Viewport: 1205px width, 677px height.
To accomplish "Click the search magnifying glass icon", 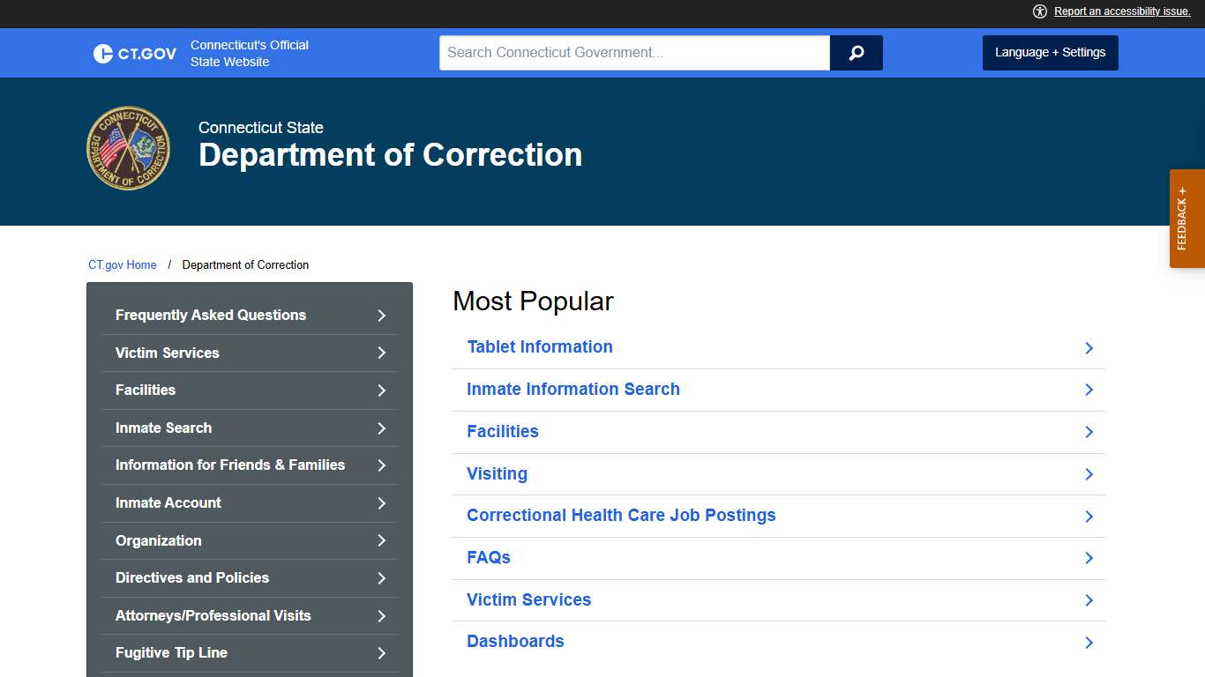I will click(855, 53).
